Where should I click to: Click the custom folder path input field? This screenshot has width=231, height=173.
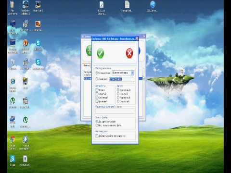pos(121,79)
